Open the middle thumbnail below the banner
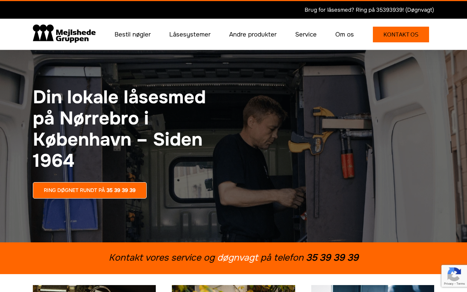 (x=233, y=288)
